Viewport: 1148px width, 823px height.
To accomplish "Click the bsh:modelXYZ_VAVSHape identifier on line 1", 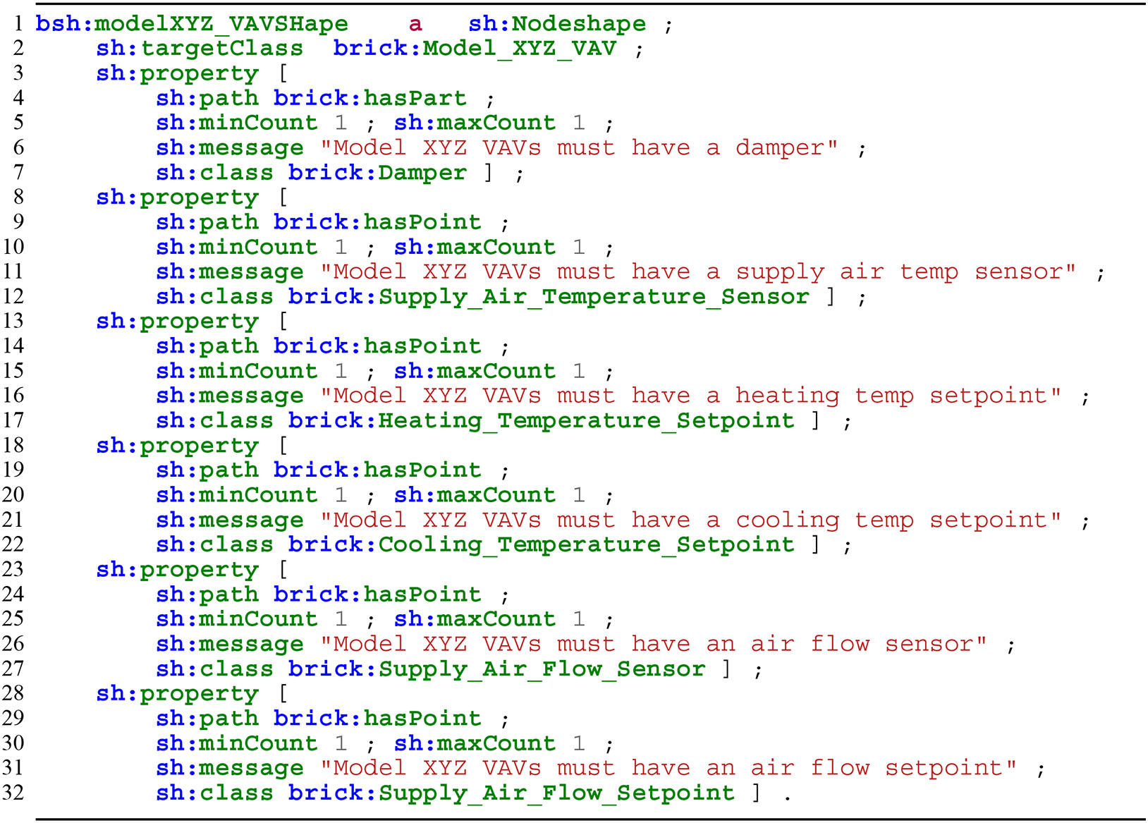I will [192, 24].
